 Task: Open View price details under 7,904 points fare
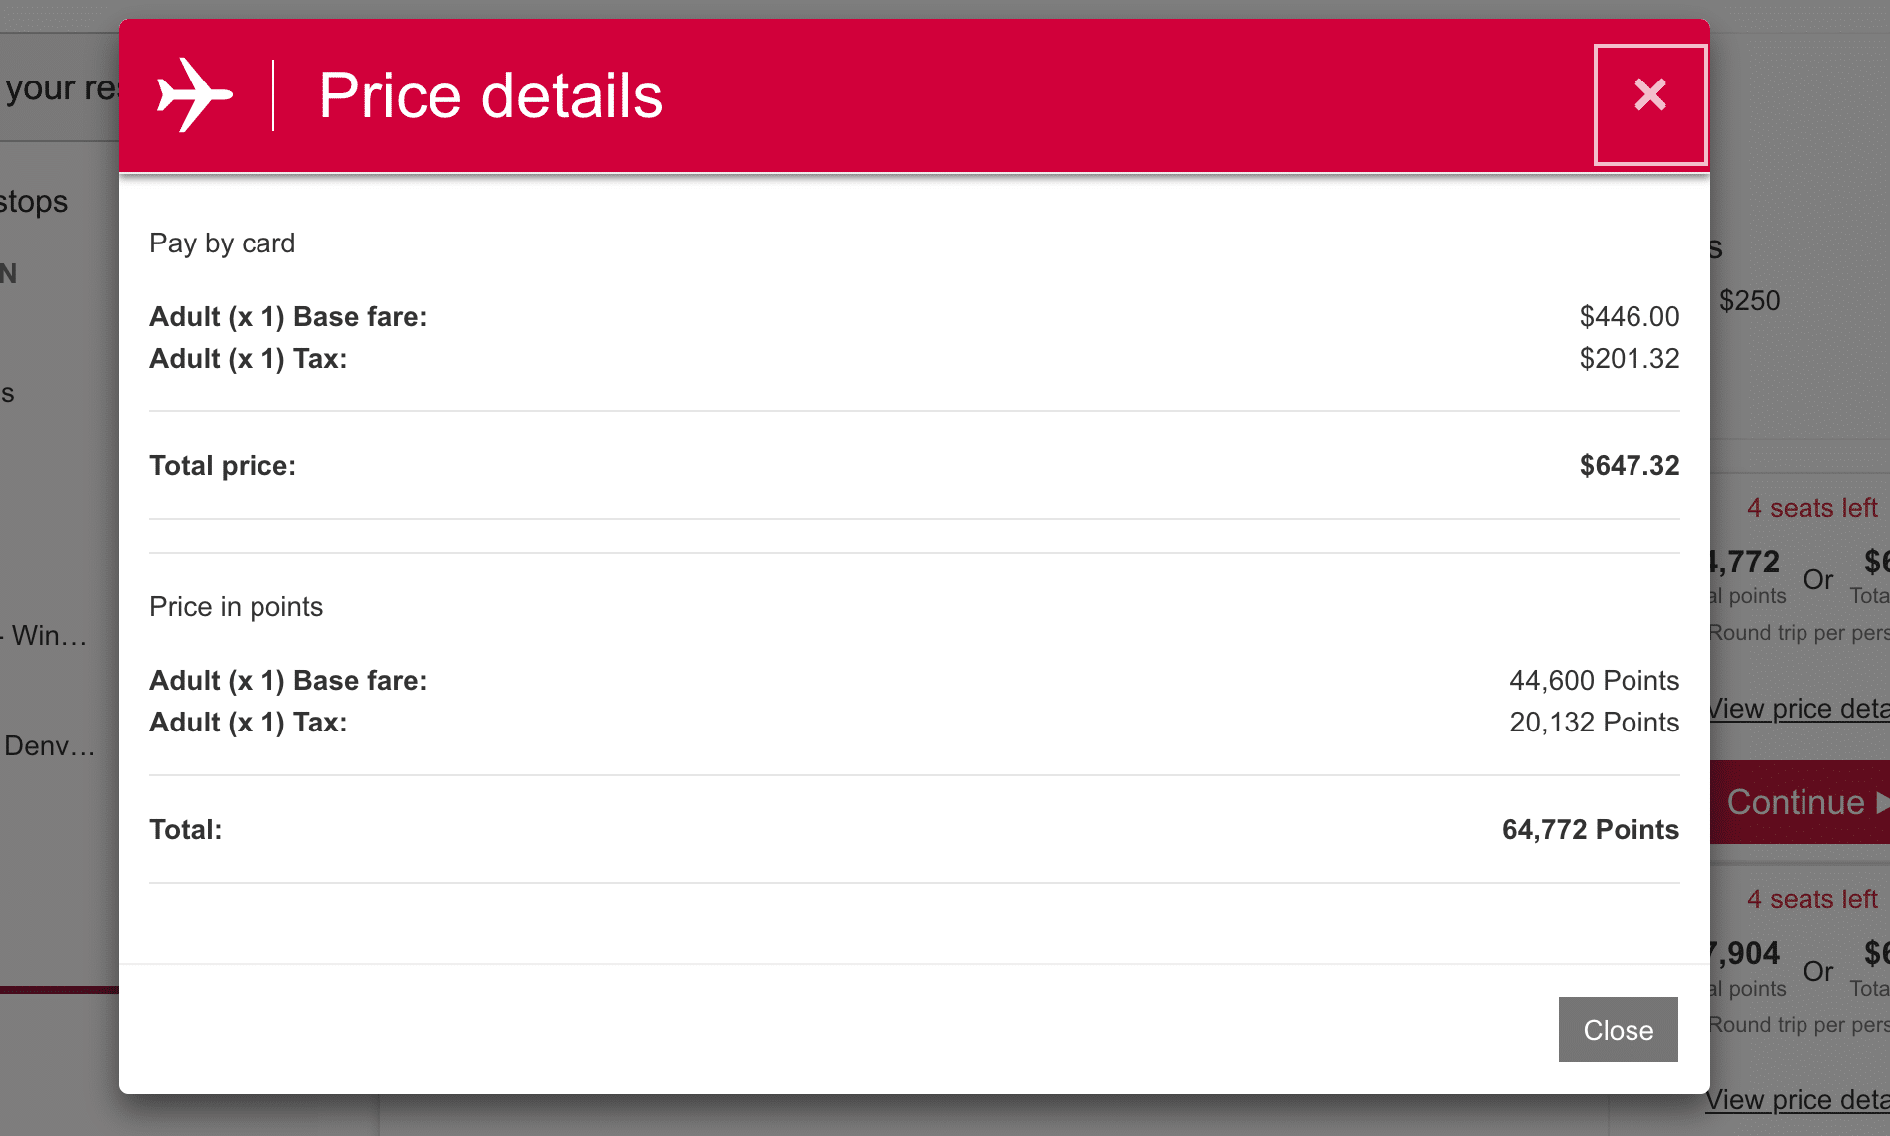(x=1800, y=1100)
